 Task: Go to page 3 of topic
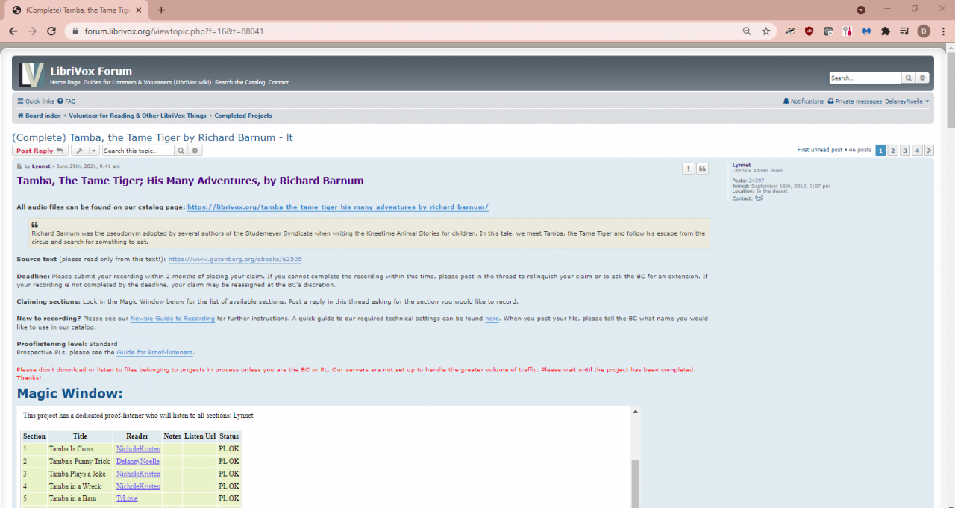[905, 150]
